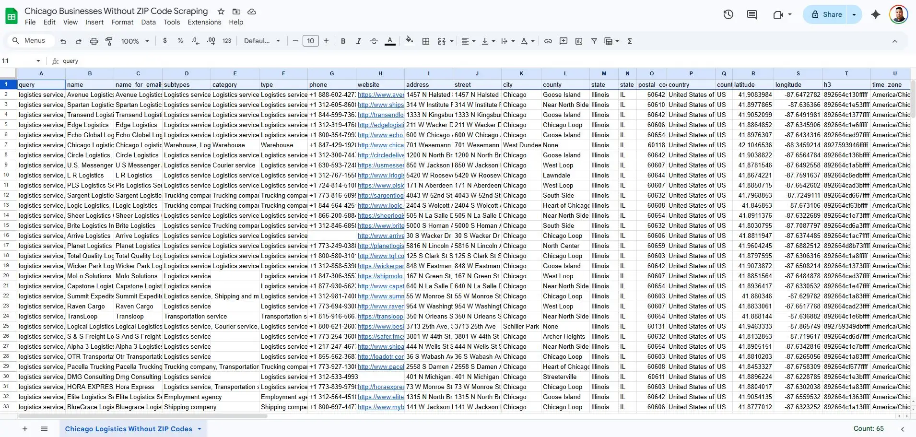
Task: Open the Data menu
Action: [148, 22]
